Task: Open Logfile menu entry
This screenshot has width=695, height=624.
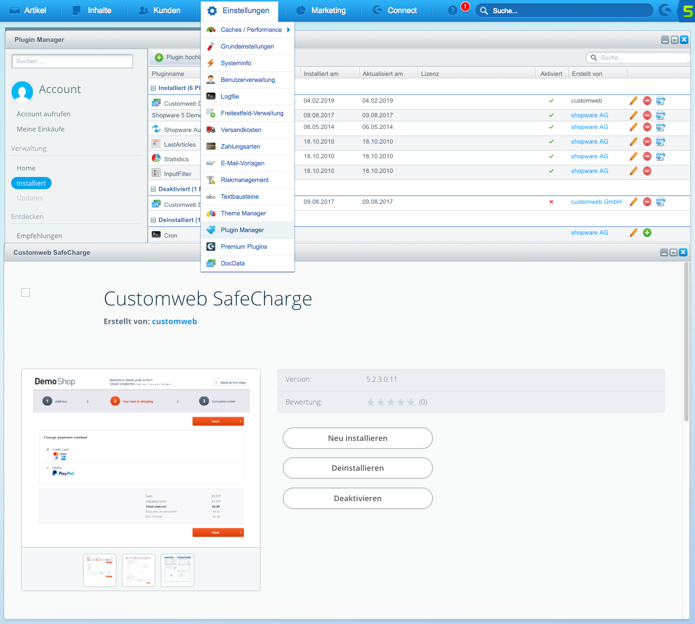Action: [247, 97]
